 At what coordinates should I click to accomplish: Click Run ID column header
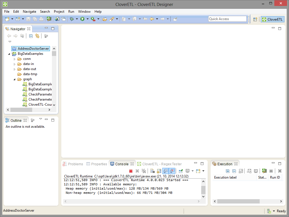click(275, 177)
